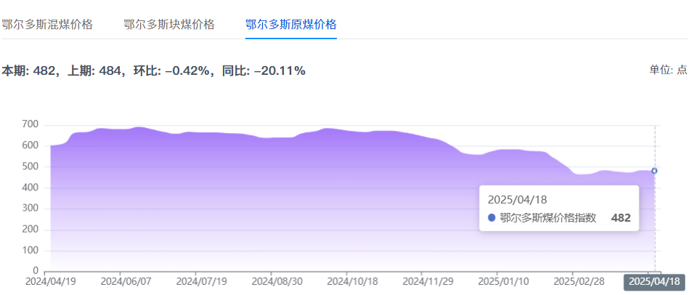
Task: Click the 700 y-axis label
Action: coord(30,125)
